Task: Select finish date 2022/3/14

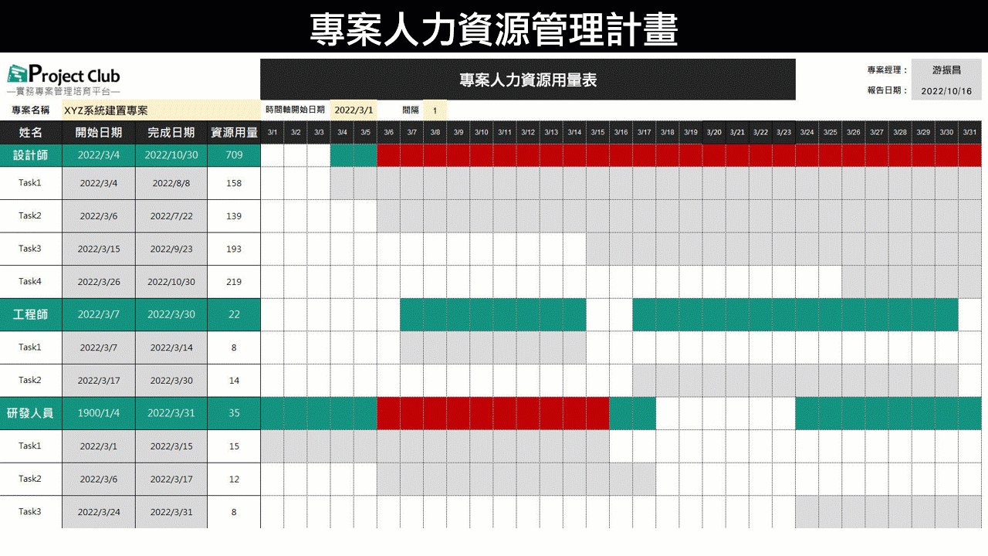Action: 171,347
